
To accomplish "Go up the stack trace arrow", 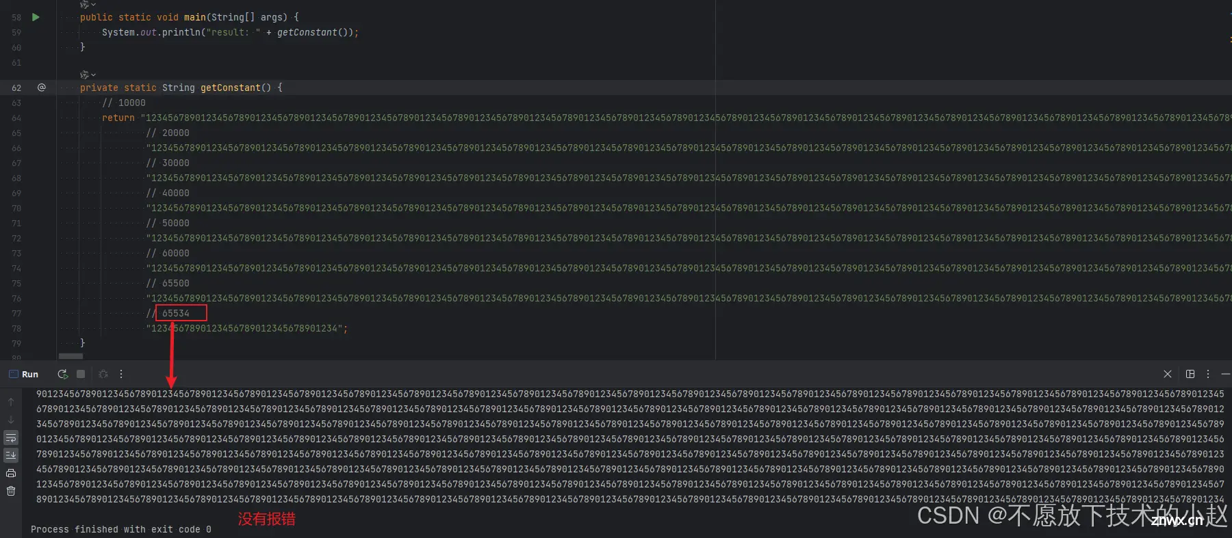I will (11, 402).
